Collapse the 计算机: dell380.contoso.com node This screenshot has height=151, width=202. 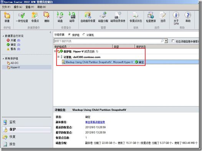click(x=58, y=57)
